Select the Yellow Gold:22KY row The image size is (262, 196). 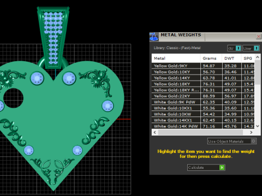tap(203, 96)
